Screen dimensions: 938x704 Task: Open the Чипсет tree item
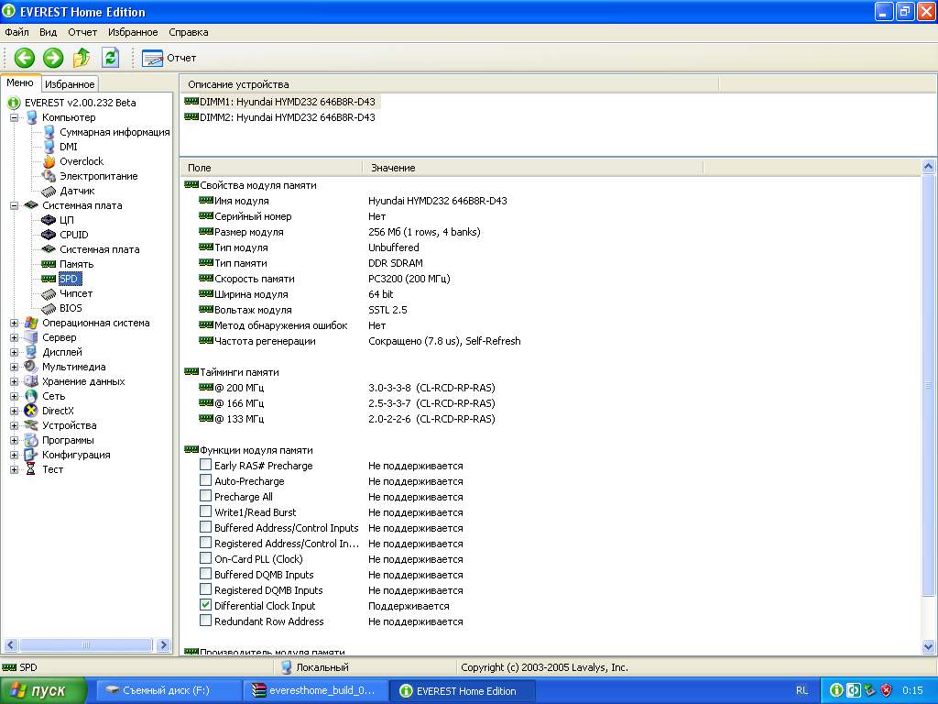click(75, 293)
